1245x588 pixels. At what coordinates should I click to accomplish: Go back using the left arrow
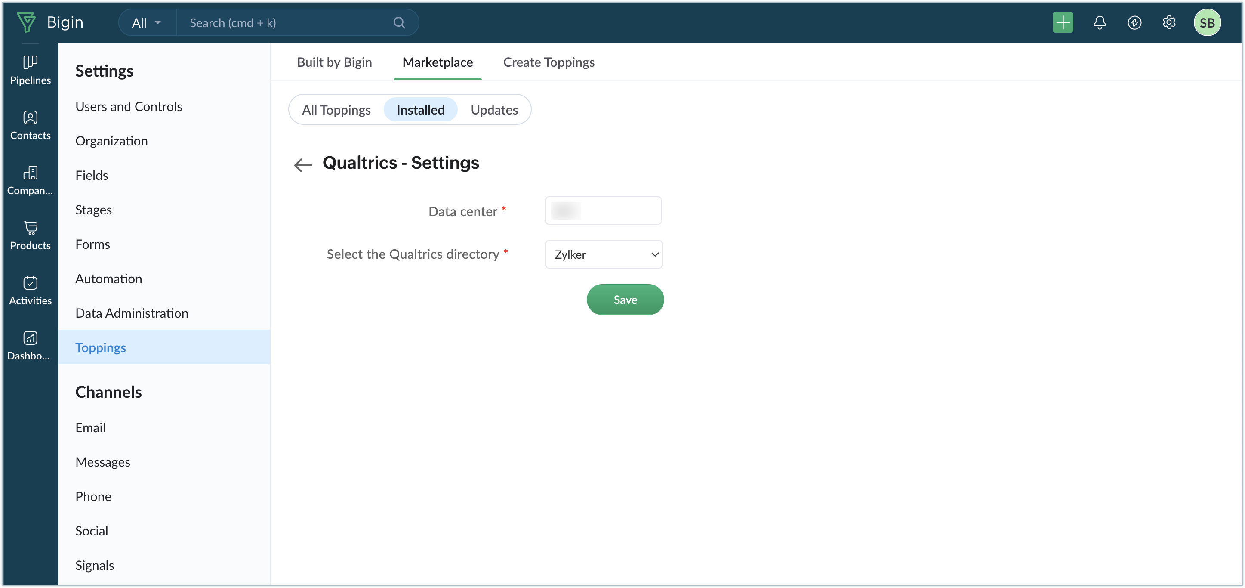[303, 165]
